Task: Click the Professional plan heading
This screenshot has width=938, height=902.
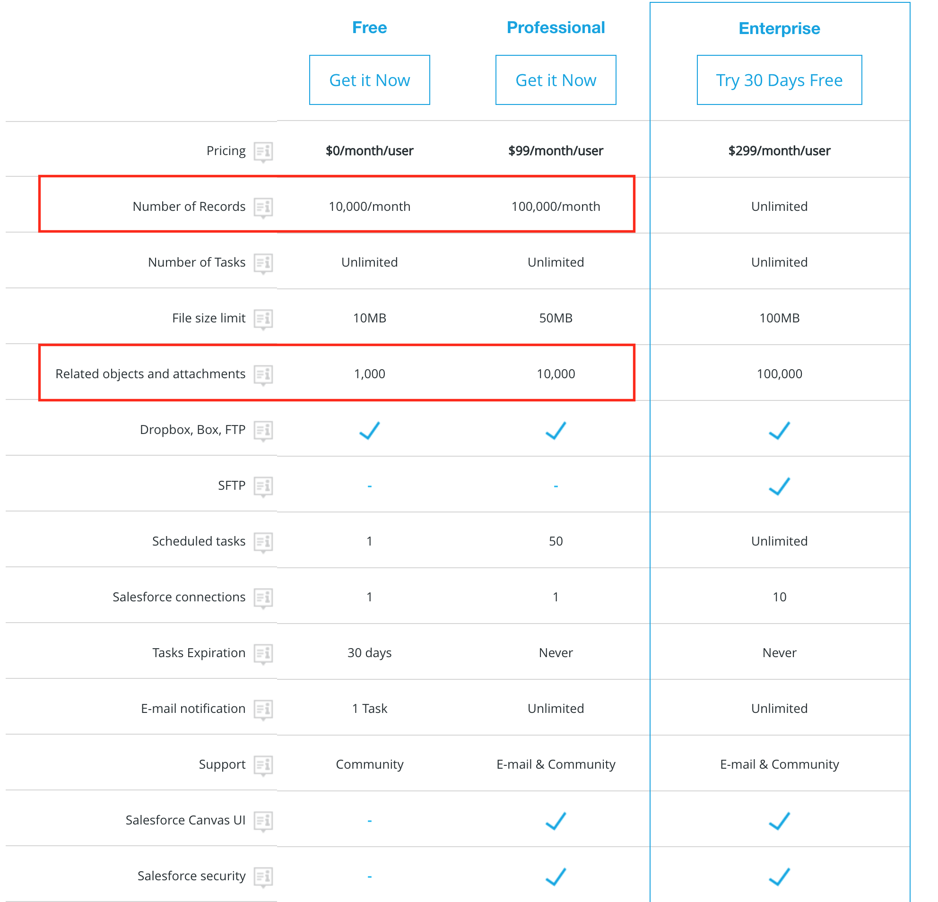Action: pos(556,27)
